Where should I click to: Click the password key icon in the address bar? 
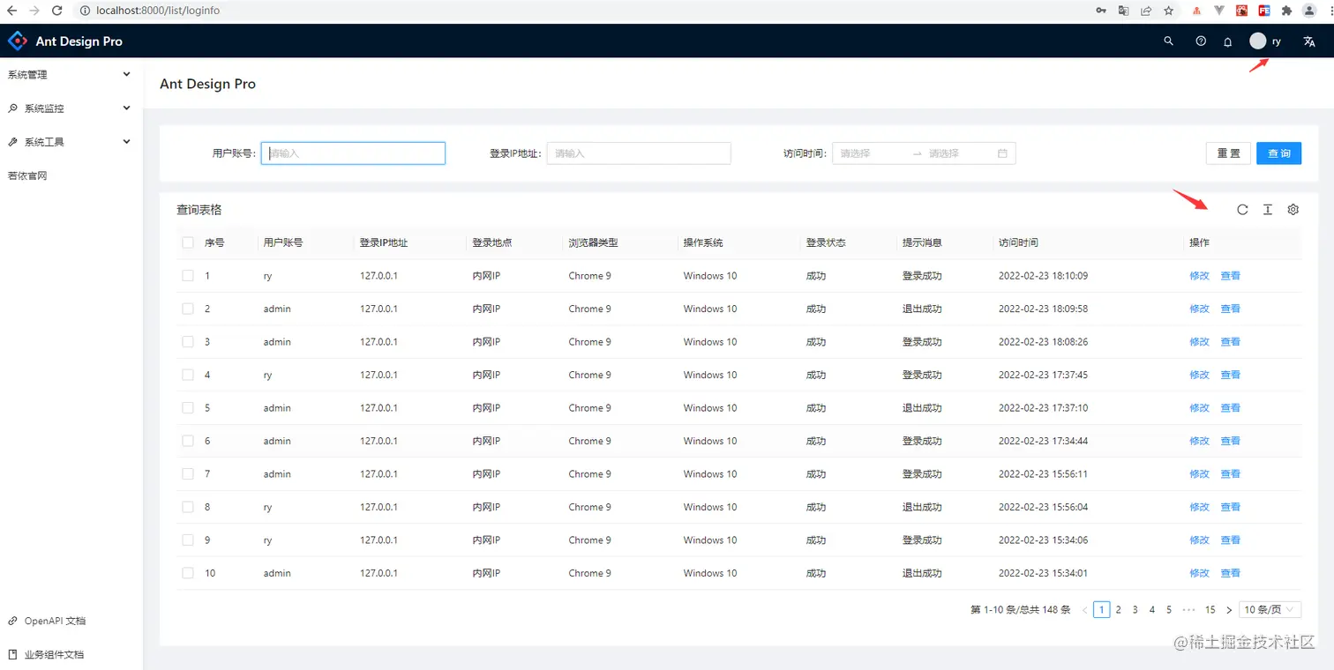tap(1101, 11)
